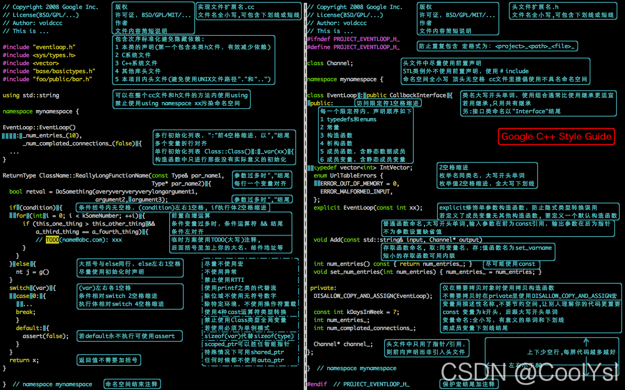Click the 'break;' statement
The image size is (625, 390).
point(26,312)
